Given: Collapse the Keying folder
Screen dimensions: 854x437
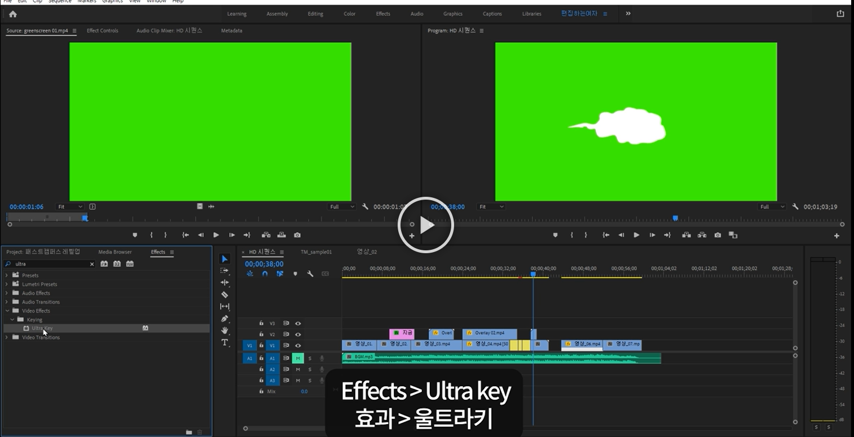Looking at the screenshot, I should [12, 320].
